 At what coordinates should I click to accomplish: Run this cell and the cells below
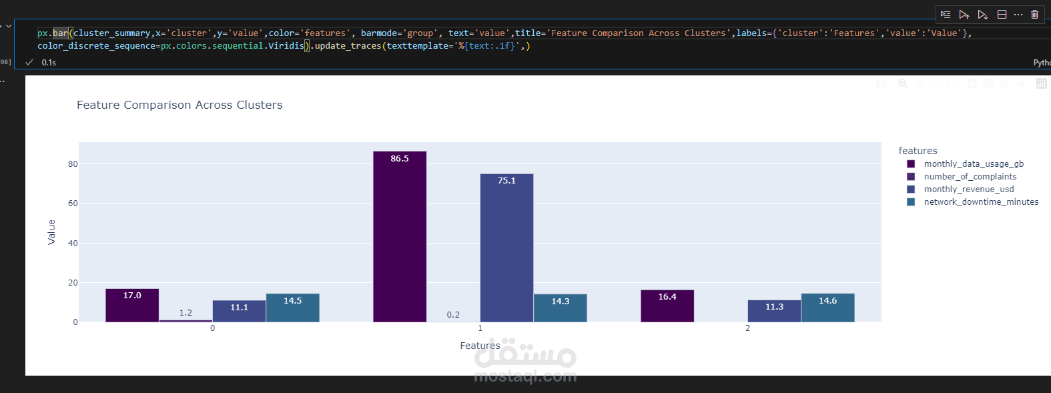[x=983, y=15]
